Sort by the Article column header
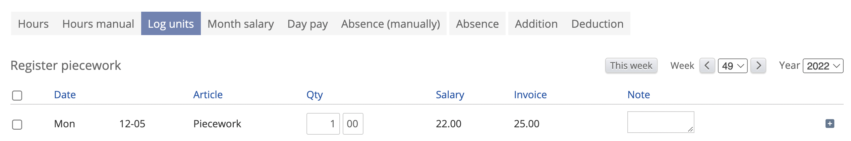 point(208,95)
